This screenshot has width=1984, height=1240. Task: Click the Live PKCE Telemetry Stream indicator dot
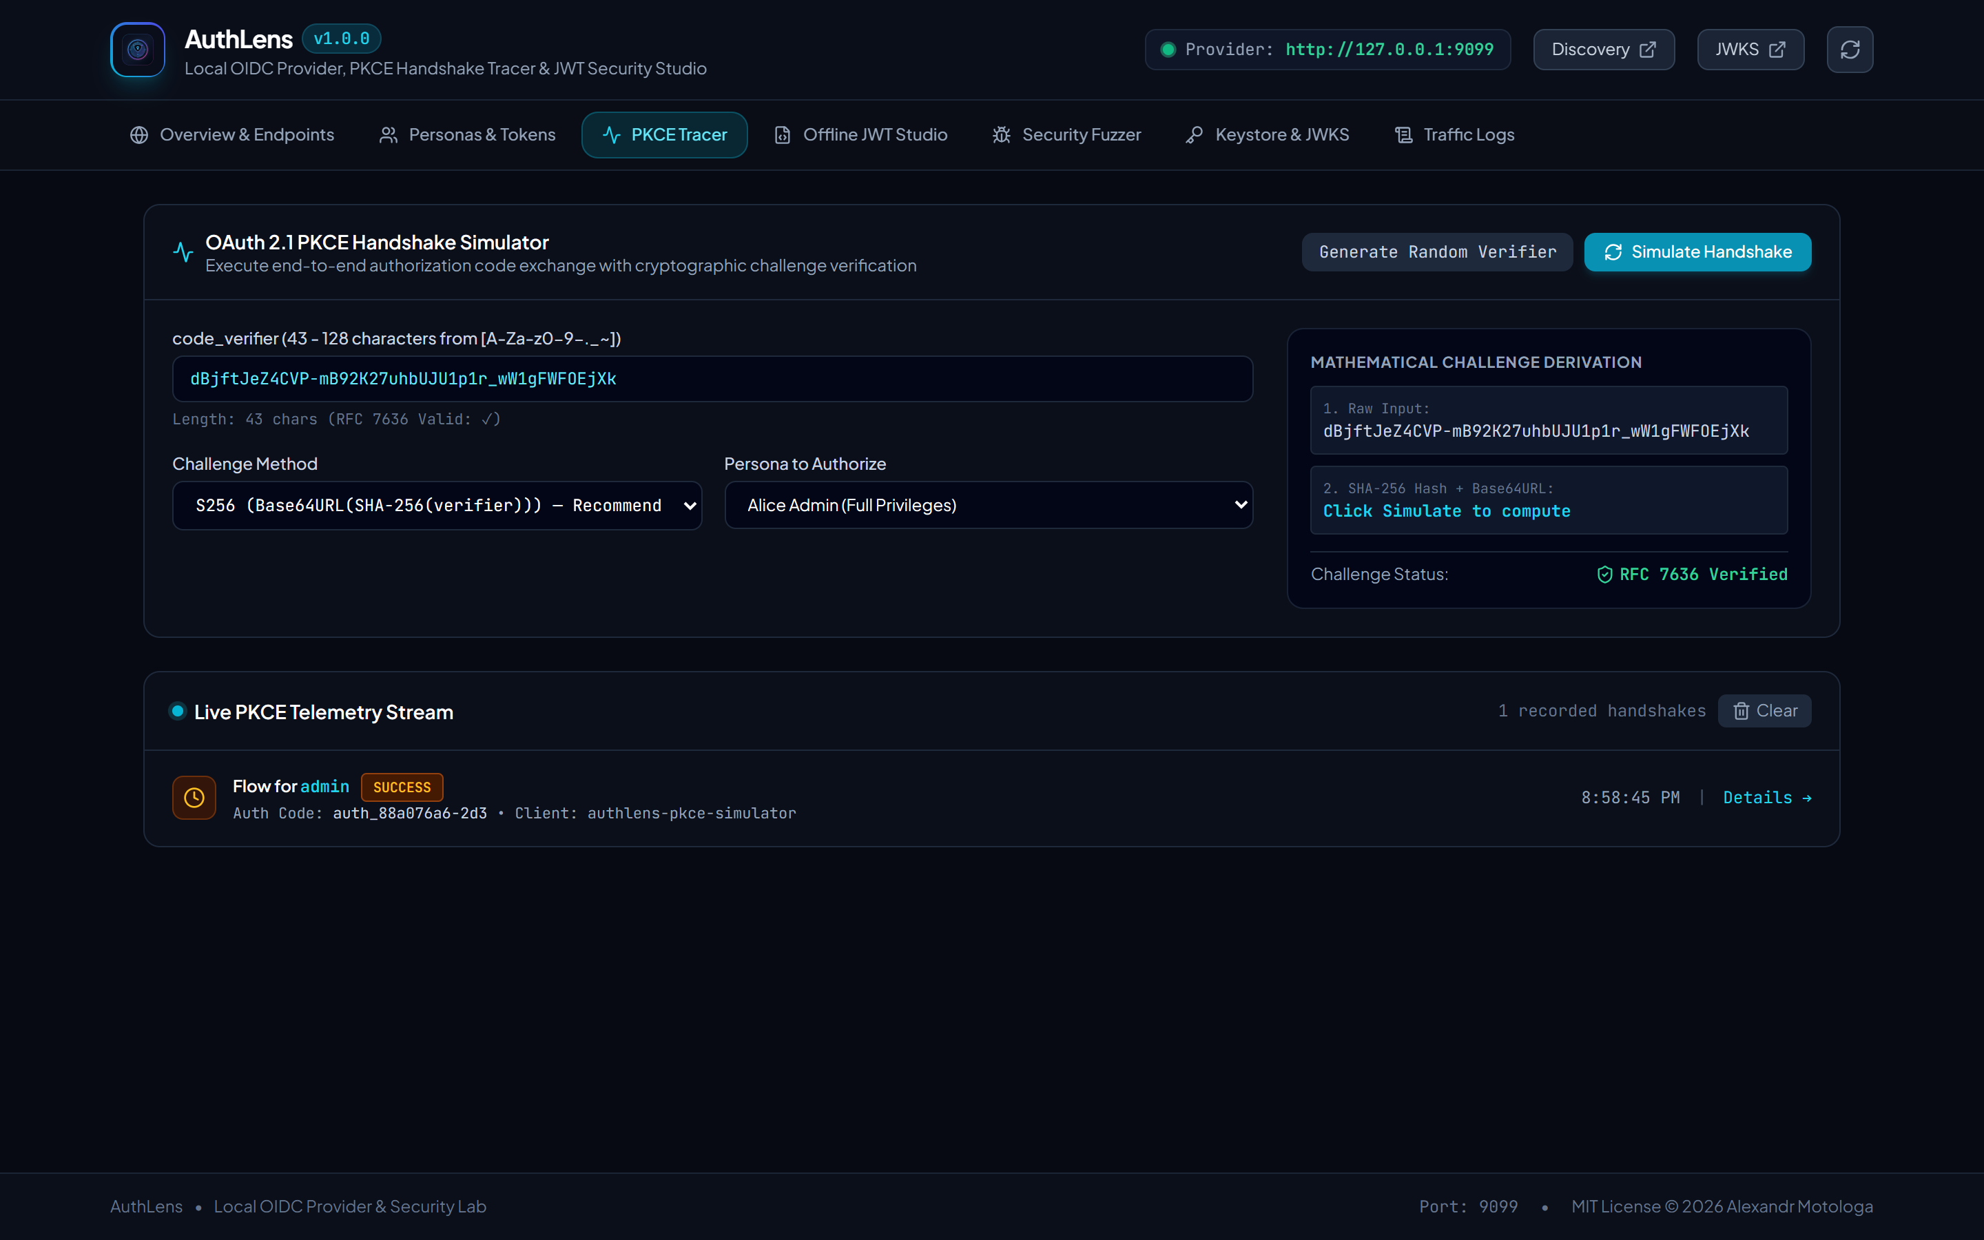pyautogui.click(x=178, y=711)
